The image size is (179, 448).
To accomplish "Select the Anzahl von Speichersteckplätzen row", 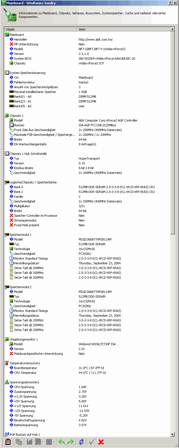I will point(87,87).
